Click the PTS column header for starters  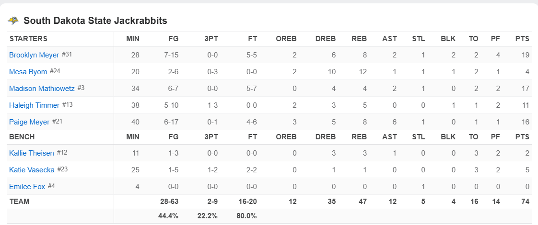pyautogui.click(x=522, y=39)
